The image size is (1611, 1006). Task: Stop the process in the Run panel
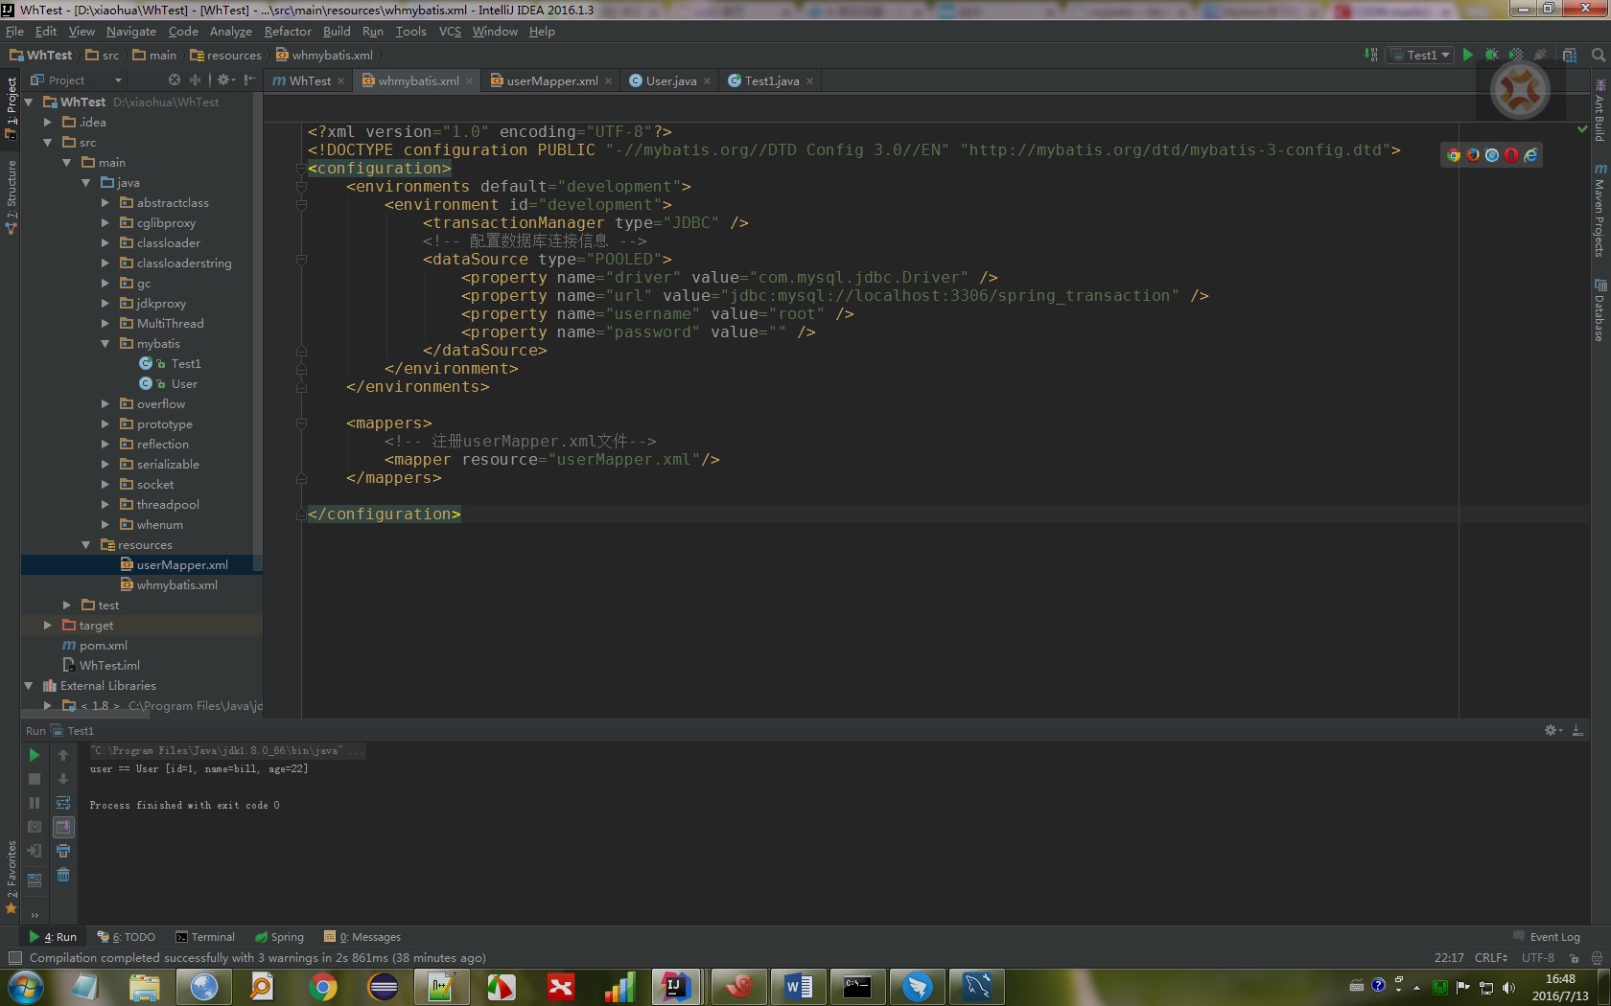click(x=35, y=779)
